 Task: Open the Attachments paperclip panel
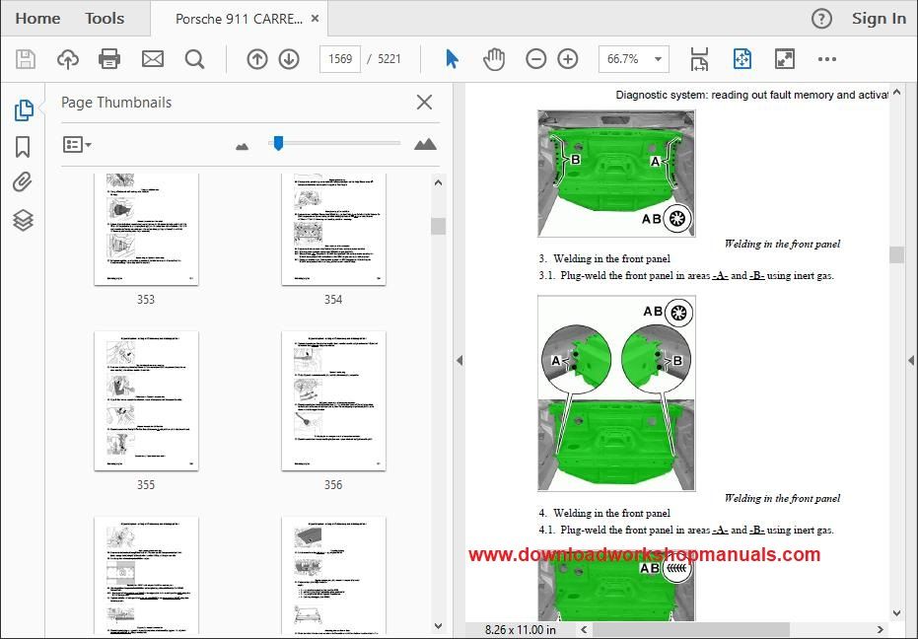(x=23, y=182)
